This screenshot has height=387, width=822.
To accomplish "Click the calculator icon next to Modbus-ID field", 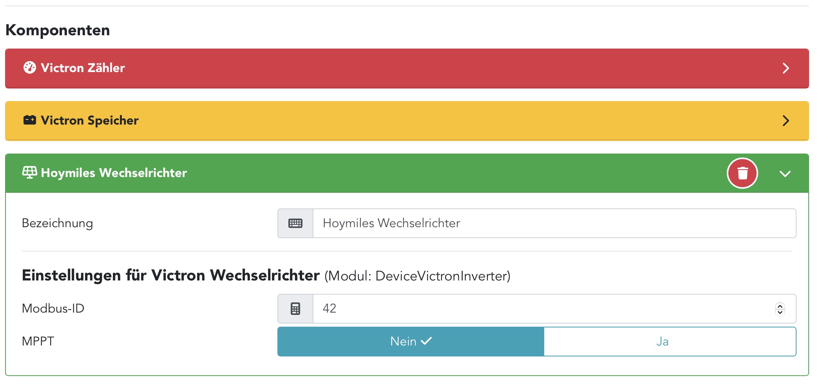I will [295, 309].
